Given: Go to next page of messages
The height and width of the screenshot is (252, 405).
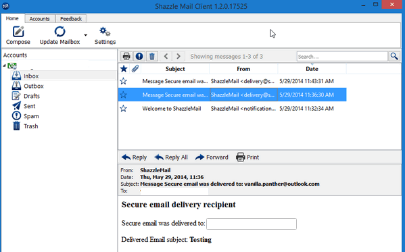Looking at the screenshot, I should pyautogui.click(x=178, y=56).
